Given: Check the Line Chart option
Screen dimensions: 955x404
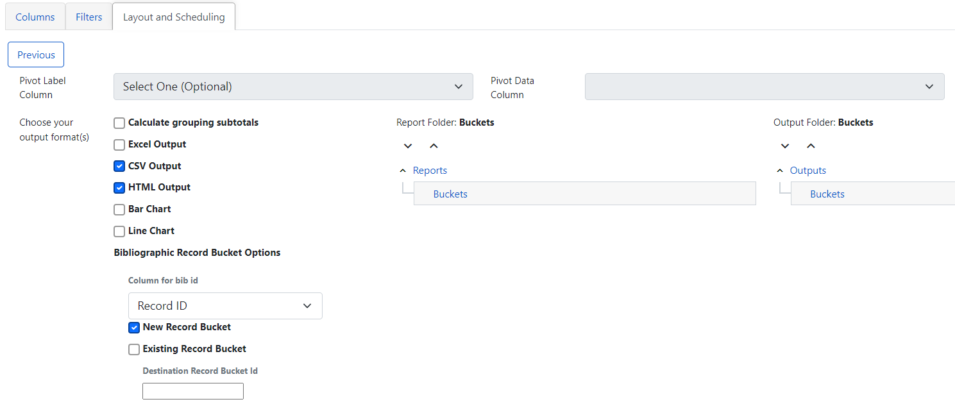Looking at the screenshot, I should pos(119,231).
